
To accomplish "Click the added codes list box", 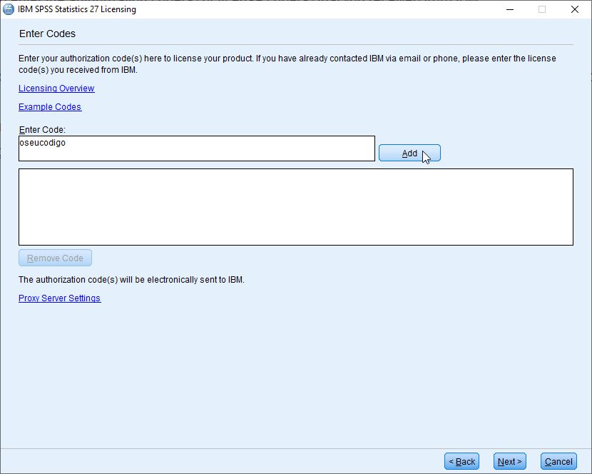I will point(295,207).
